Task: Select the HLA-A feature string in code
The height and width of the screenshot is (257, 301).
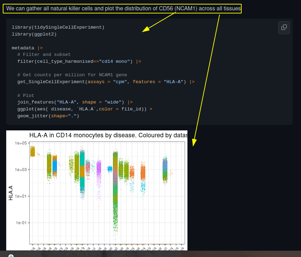Action: tap(174, 81)
